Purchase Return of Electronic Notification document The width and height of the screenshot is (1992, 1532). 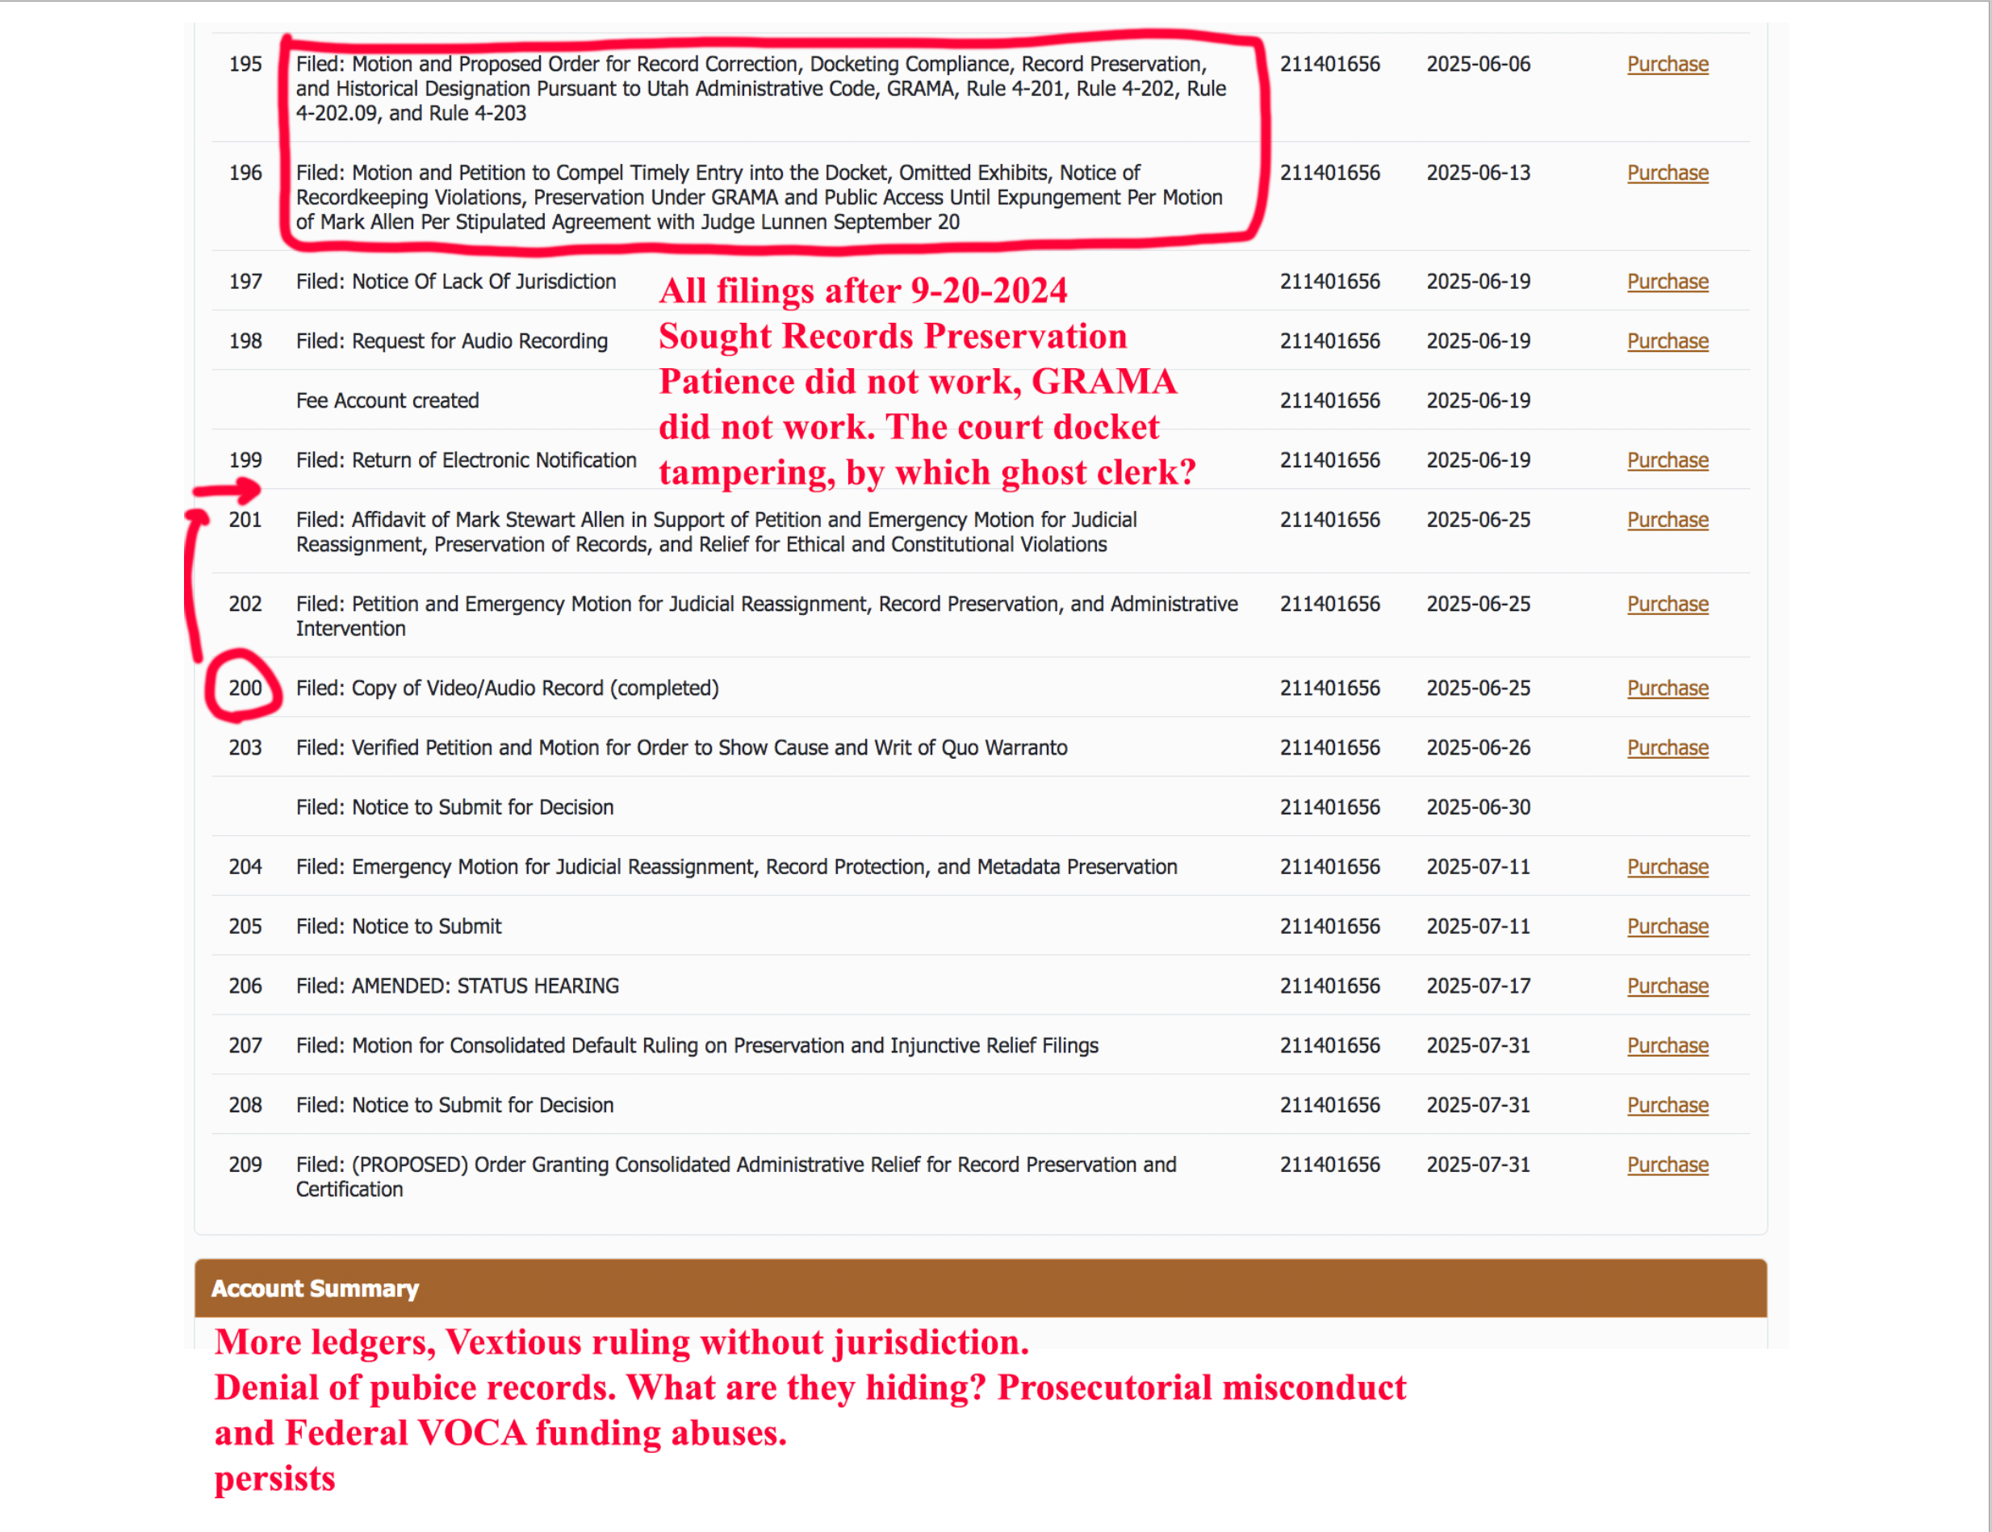[1667, 459]
